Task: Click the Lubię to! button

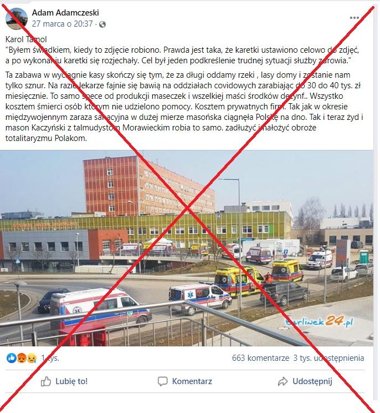Action: coord(64,381)
